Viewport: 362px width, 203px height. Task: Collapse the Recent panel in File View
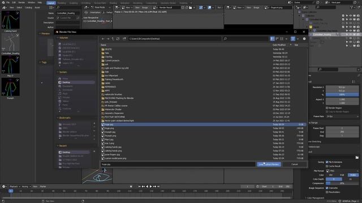(62, 145)
